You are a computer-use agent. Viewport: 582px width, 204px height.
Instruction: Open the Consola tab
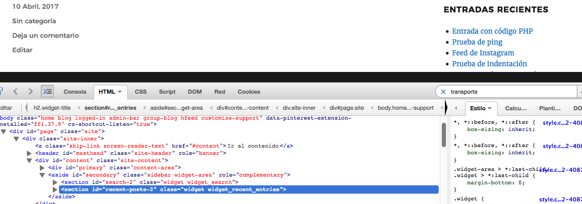[x=75, y=92]
